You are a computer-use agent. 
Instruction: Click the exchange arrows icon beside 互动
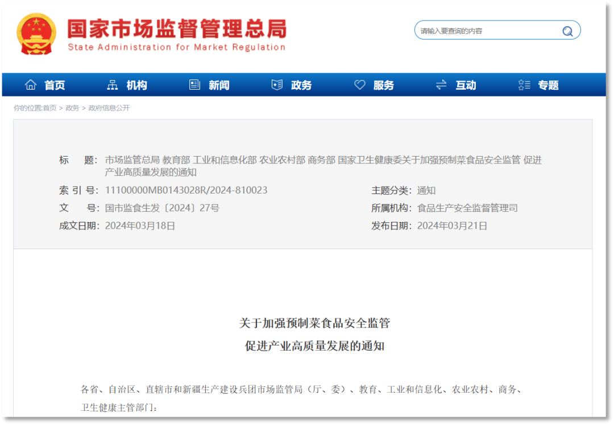click(441, 85)
